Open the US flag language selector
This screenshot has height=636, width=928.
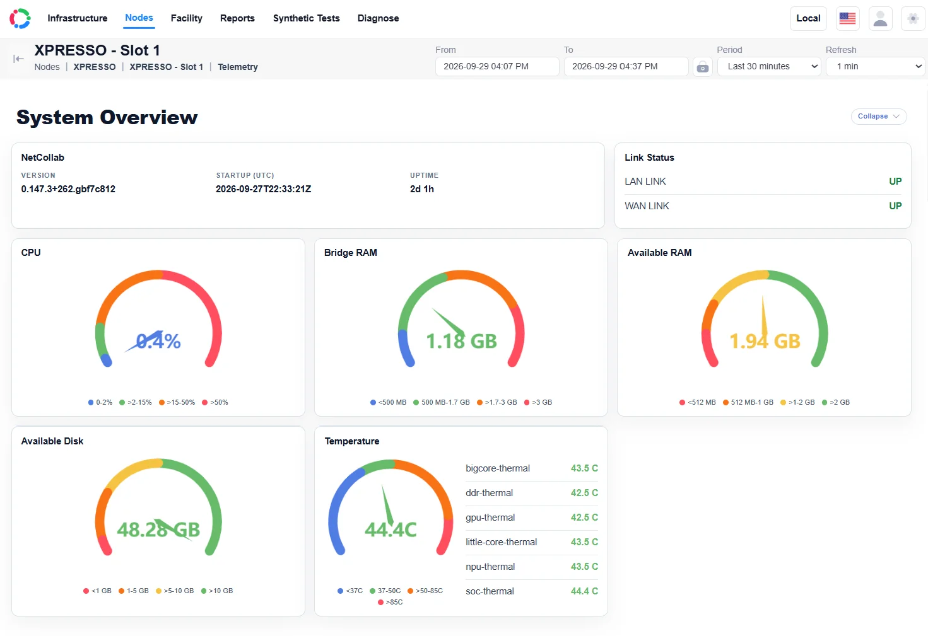pos(848,18)
